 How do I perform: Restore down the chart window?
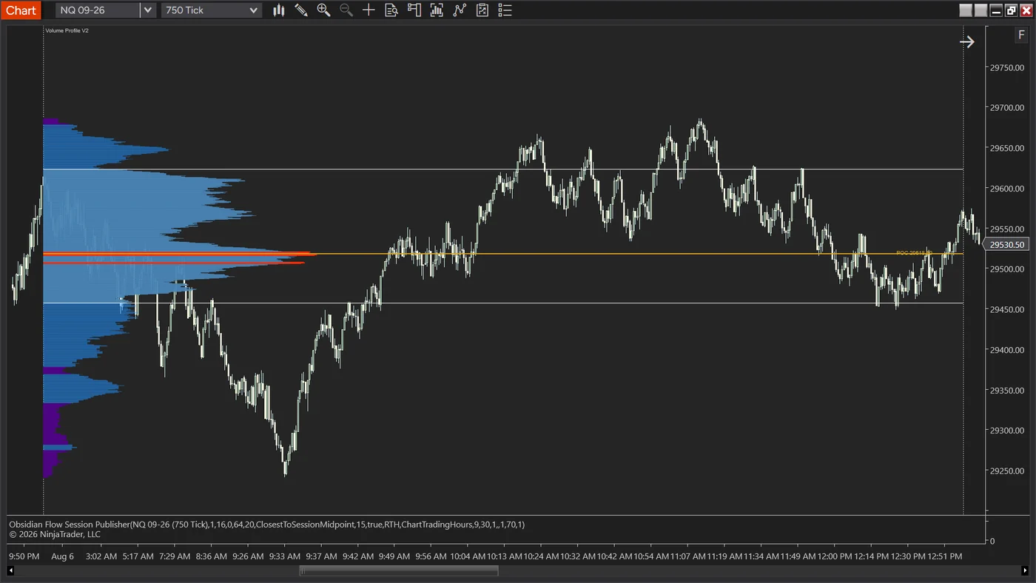[x=1011, y=10]
